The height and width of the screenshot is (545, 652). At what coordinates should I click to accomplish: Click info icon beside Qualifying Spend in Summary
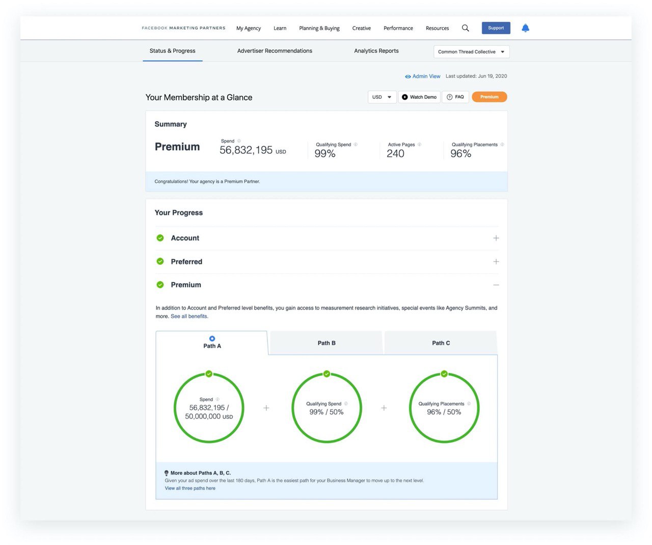pos(356,145)
